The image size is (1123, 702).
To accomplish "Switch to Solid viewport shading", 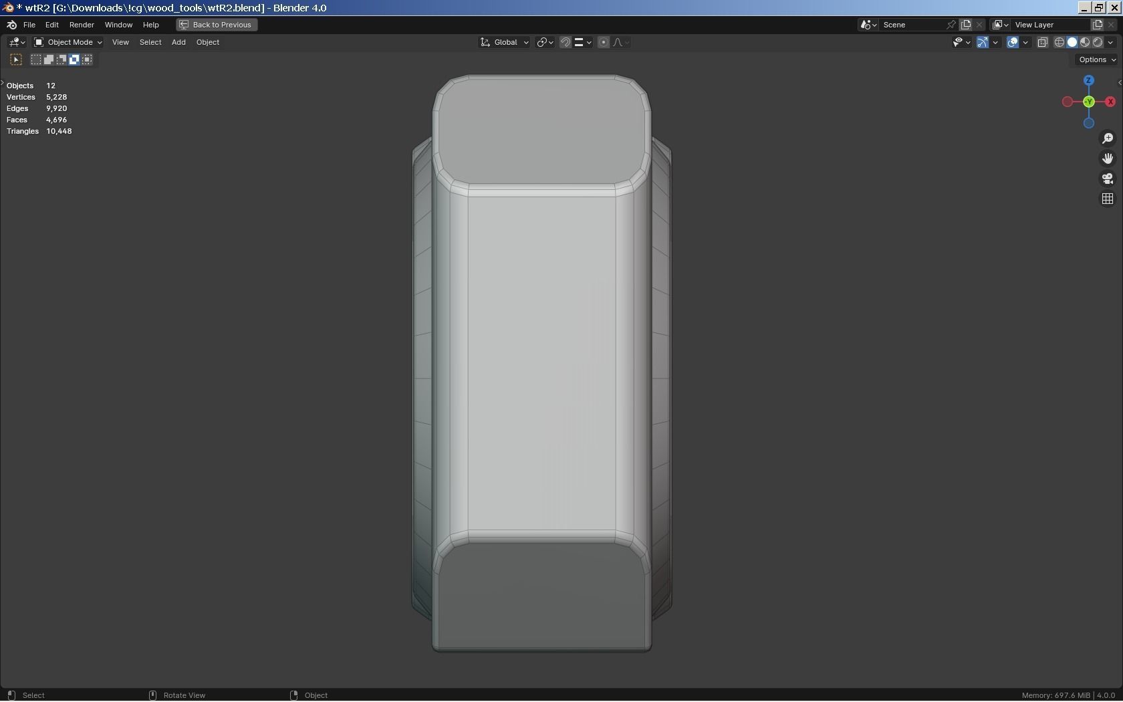I will click(1072, 42).
